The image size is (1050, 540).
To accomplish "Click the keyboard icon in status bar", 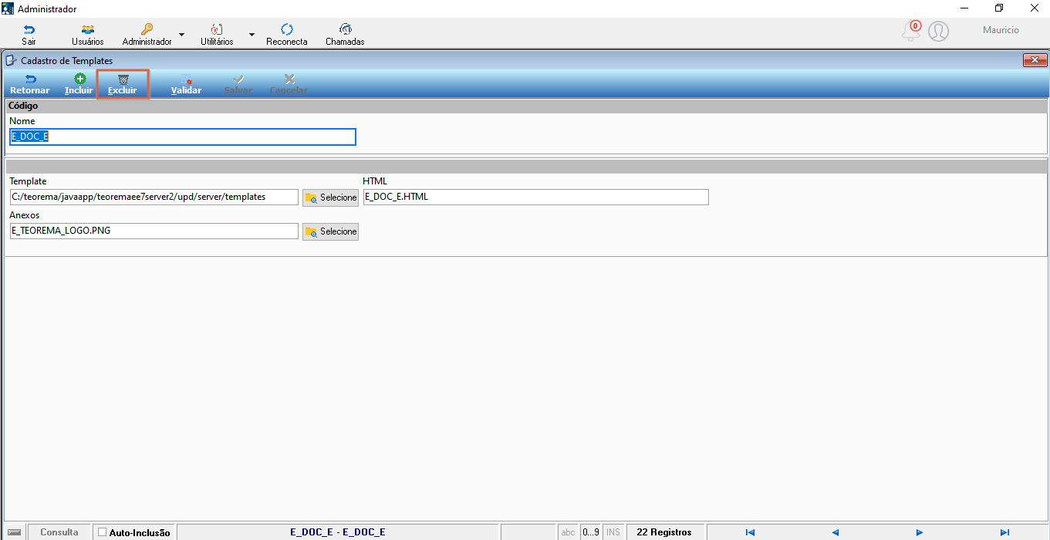I will point(14,532).
